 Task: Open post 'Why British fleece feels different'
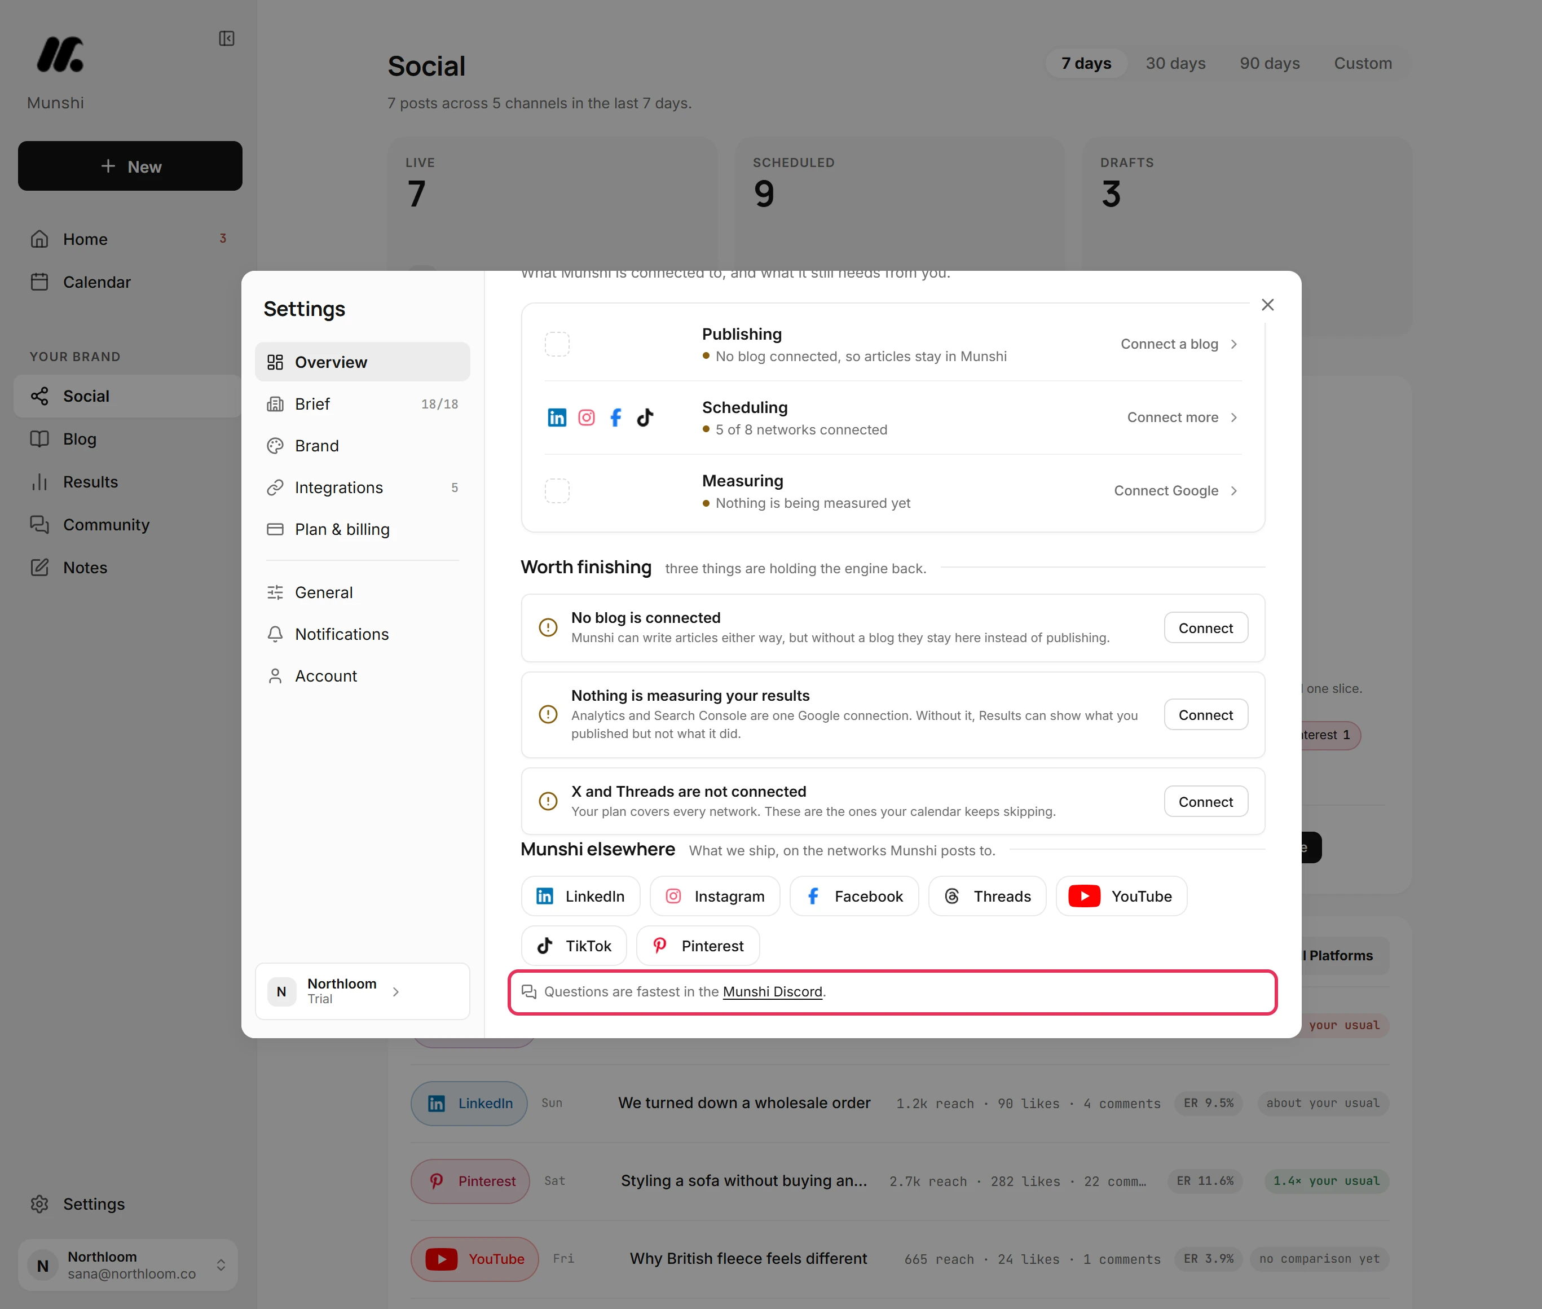pos(748,1259)
